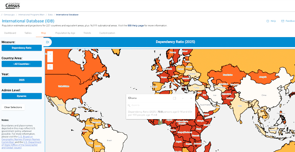The image size is (295, 152).
Task: Select Kazakhstan on the map
Action: pos(227,75)
